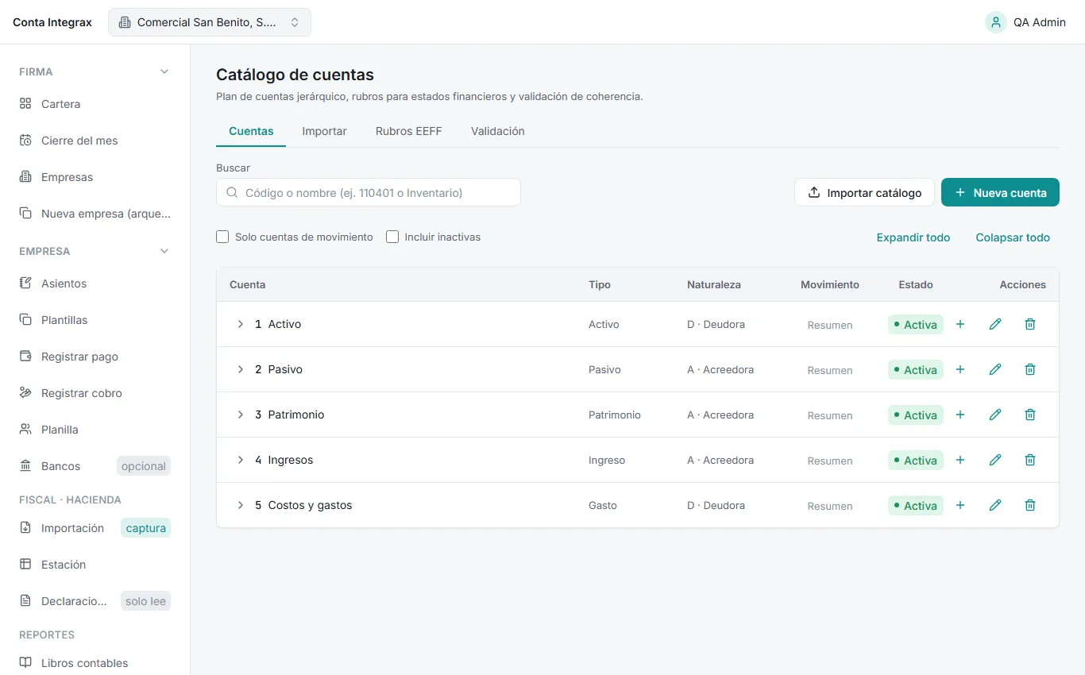Open the Validación tab

tap(498, 131)
